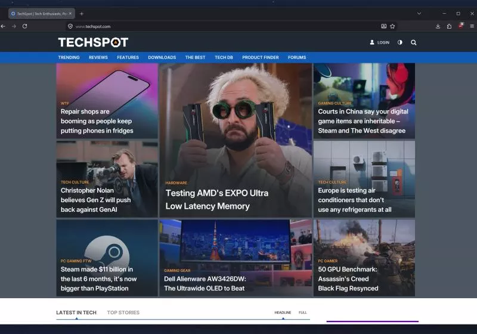This screenshot has width=477, height=334.
Task: Open THE BEST menu item
Action: pos(196,57)
